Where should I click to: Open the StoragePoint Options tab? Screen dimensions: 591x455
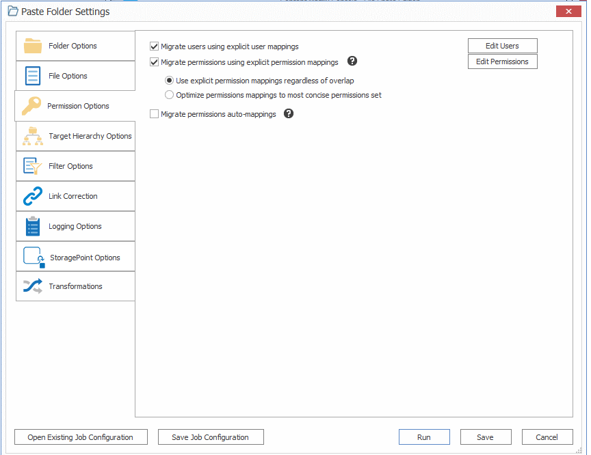[x=32, y=256]
